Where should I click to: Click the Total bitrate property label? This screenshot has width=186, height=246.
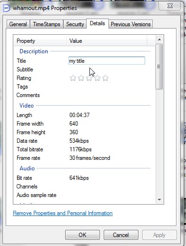click(x=30, y=149)
